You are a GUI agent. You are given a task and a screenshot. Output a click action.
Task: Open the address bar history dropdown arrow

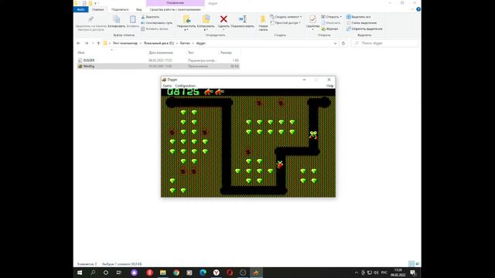335,43
